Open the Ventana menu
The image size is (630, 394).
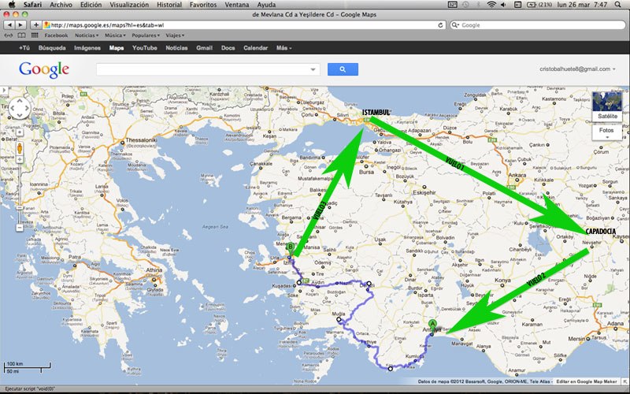[237, 5]
